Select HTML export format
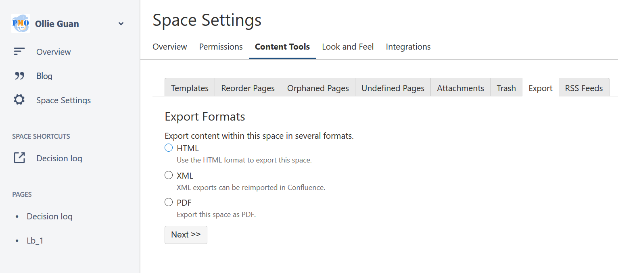 coord(168,148)
